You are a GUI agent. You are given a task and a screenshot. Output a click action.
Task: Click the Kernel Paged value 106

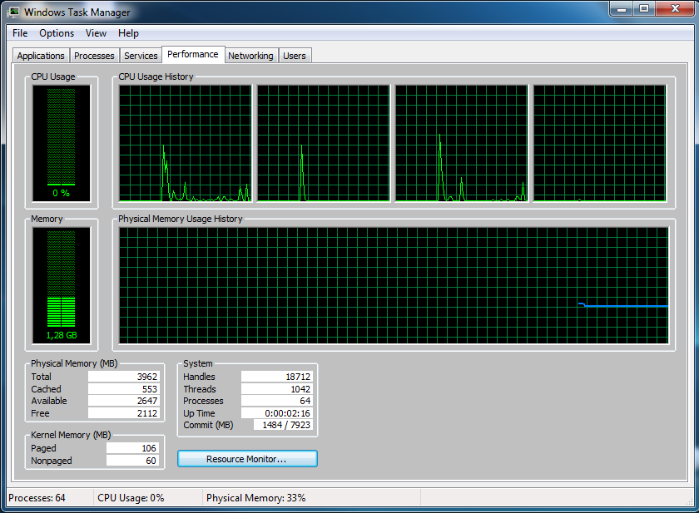pos(132,448)
